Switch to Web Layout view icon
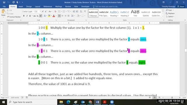The width and height of the screenshot is (187, 105). 159,97
